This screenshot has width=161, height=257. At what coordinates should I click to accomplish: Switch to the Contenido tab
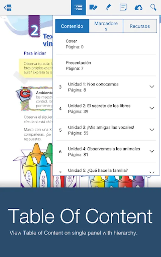click(x=72, y=26)
